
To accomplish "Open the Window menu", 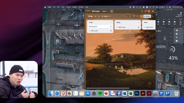I will pos(81,7).
